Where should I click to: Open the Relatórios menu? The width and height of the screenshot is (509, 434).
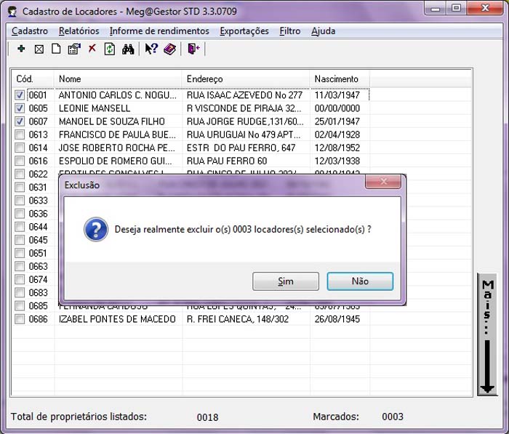pyautogui.click(x=79, y=31)
